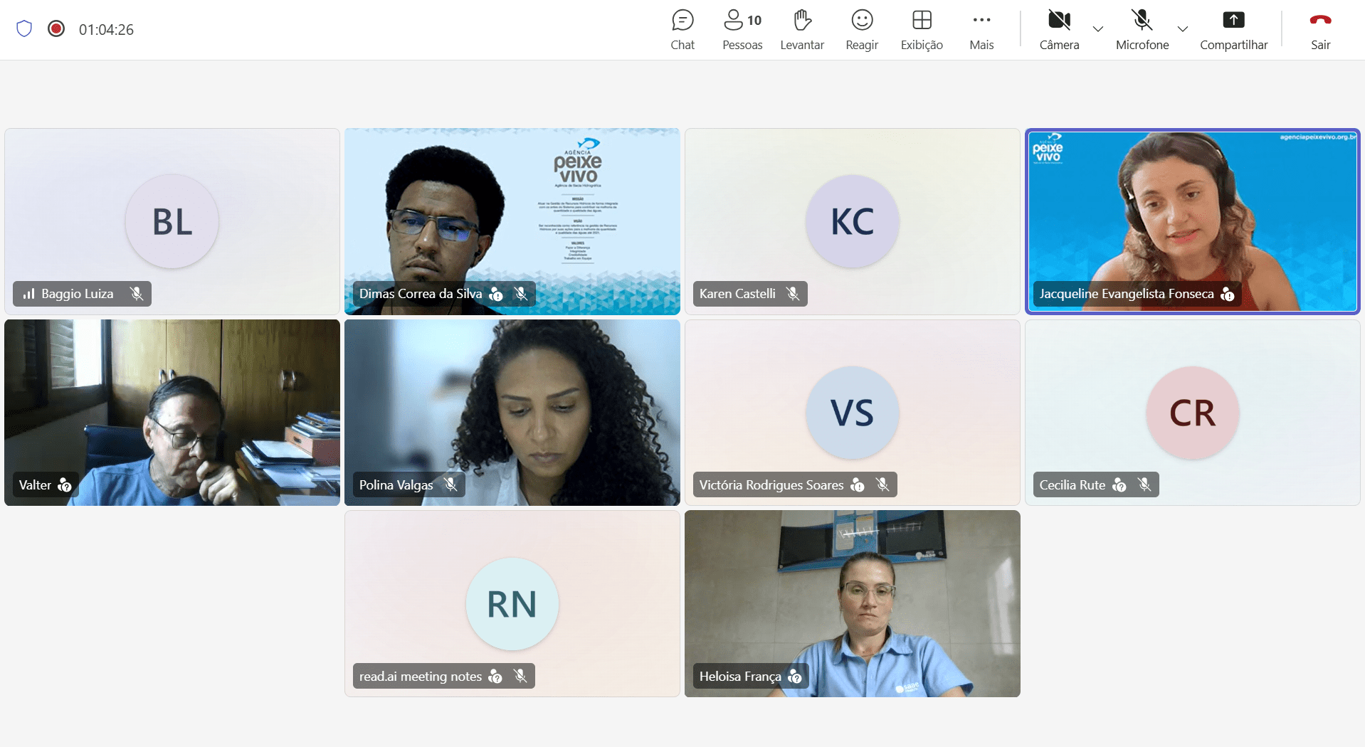
Task: Share screen with Compartilhar
Action: (x=1233, y=30)
